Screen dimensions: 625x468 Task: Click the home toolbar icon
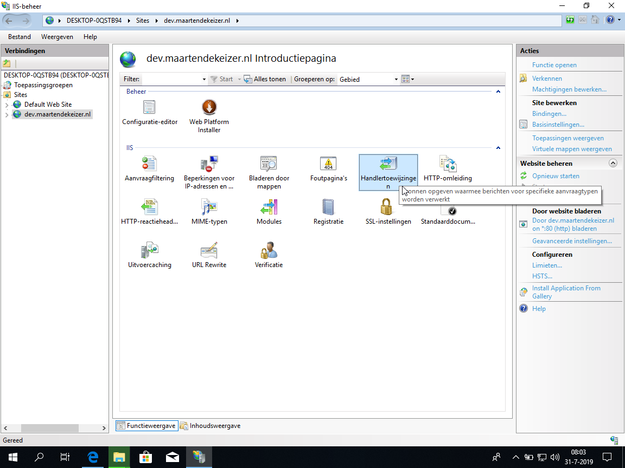[x=595, y=20]
